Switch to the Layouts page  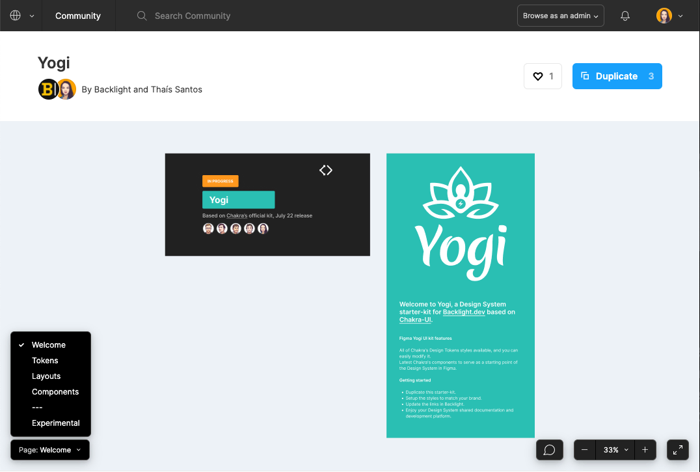tap(46, 376)
